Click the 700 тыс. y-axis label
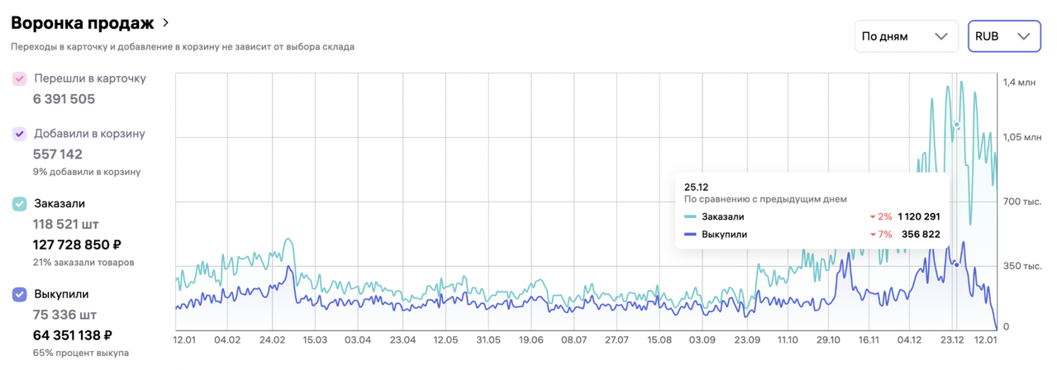The height and width of the screenshot is (370, 1057). coord(1021,202)
